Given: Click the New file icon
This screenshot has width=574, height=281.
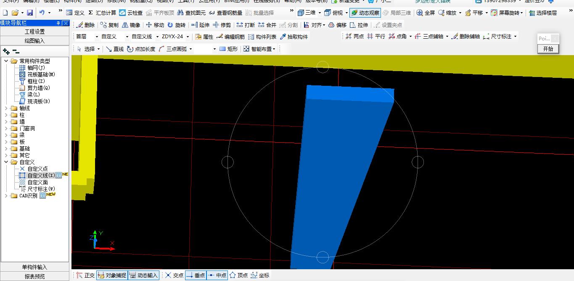Looking at the screenshot, I should [5, 13].
